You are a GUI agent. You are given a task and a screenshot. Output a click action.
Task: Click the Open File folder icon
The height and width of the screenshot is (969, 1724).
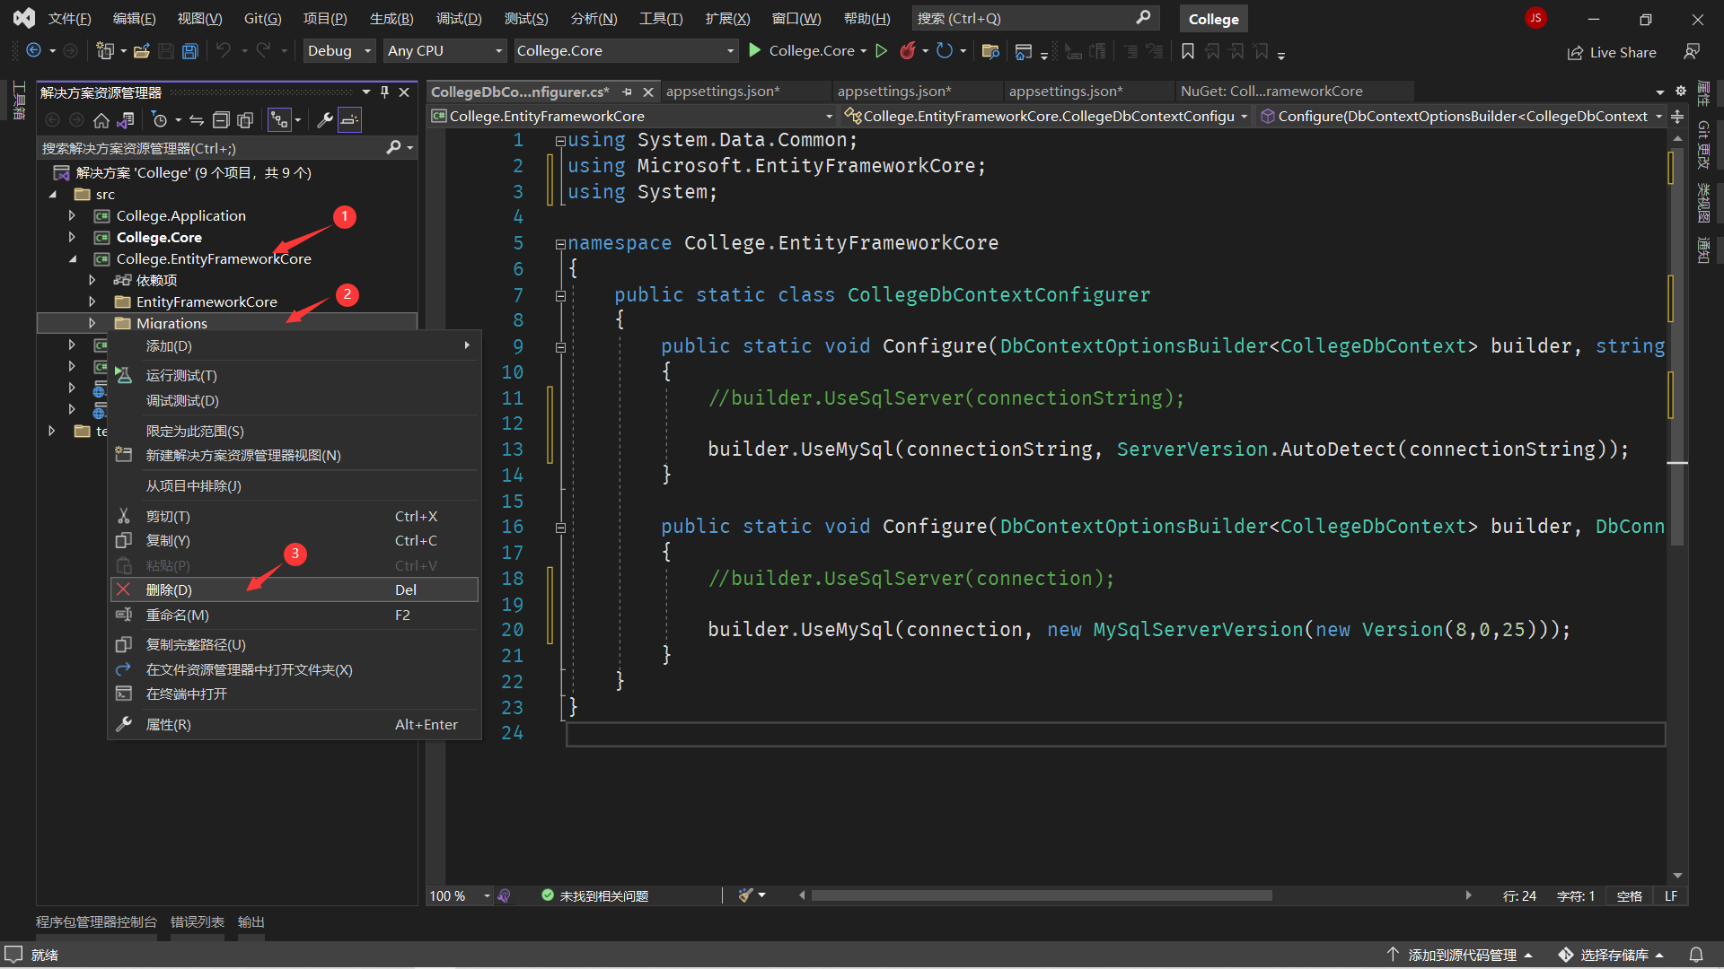click(141, 51)
